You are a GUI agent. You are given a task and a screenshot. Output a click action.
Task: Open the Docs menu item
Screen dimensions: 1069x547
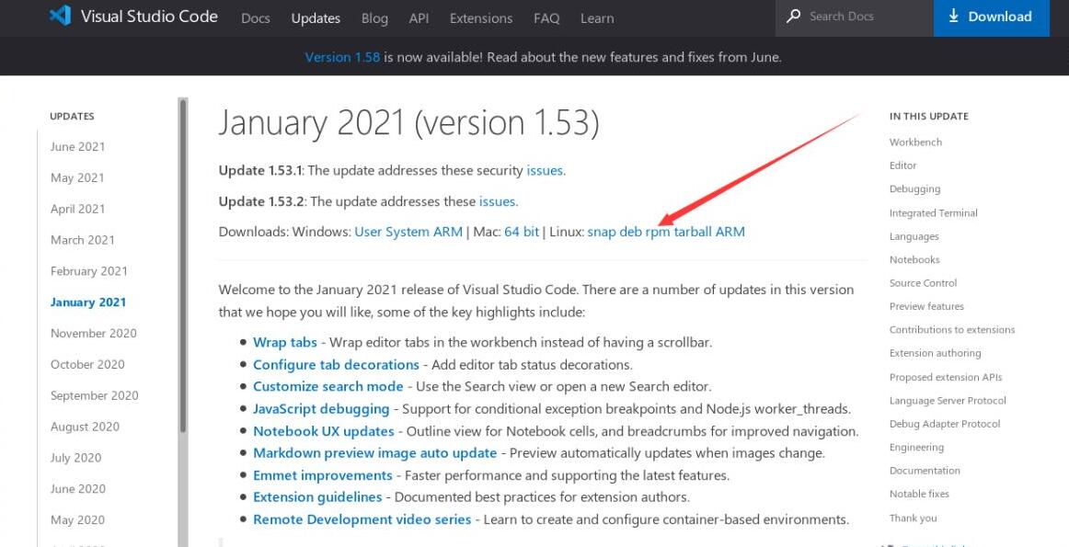click(x=255, y=17)
